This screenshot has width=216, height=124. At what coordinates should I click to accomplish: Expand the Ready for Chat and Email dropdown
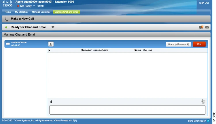53,27
